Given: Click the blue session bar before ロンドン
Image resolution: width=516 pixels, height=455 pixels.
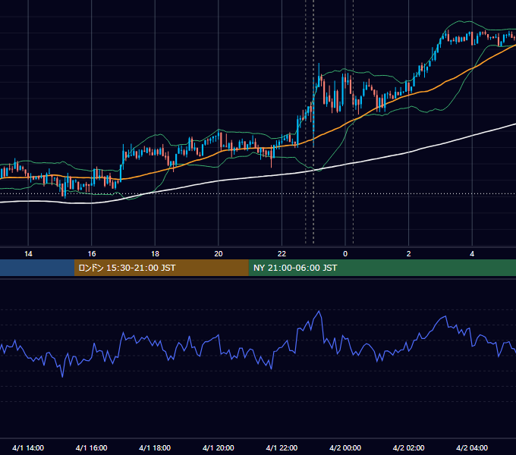Looking at the screenshot, I should point(37,268).
